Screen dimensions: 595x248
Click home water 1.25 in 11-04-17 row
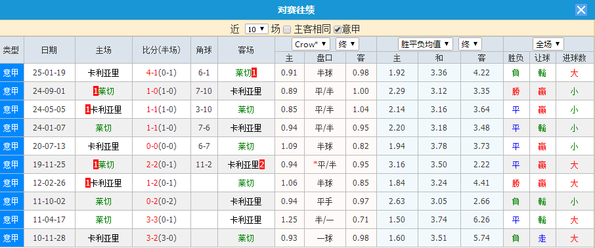(x=289, y=220)
